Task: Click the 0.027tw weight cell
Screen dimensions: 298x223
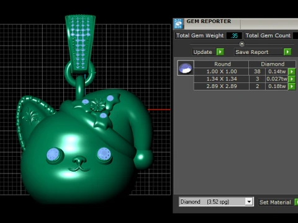Action: pos(277,79)
